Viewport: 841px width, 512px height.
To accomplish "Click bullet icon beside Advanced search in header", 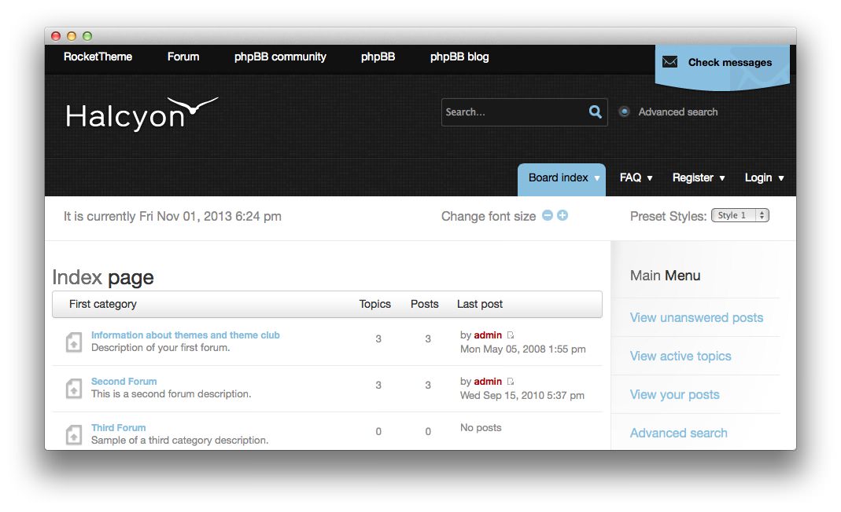I will [625, 112].
